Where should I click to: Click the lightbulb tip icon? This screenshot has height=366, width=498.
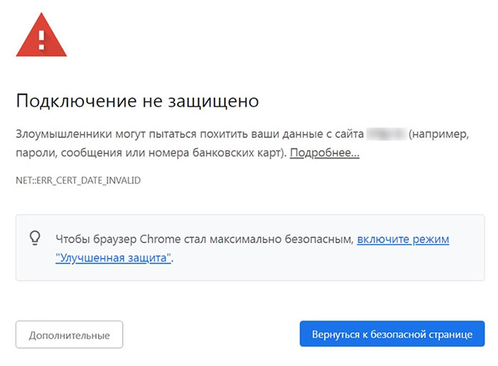tap(34, 239)
